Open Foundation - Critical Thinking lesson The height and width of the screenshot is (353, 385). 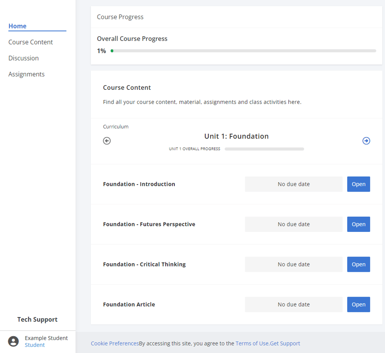point(358,264)
